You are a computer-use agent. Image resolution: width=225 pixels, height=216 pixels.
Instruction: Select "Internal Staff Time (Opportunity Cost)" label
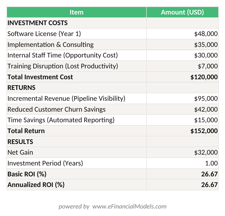tap(62, 55)
